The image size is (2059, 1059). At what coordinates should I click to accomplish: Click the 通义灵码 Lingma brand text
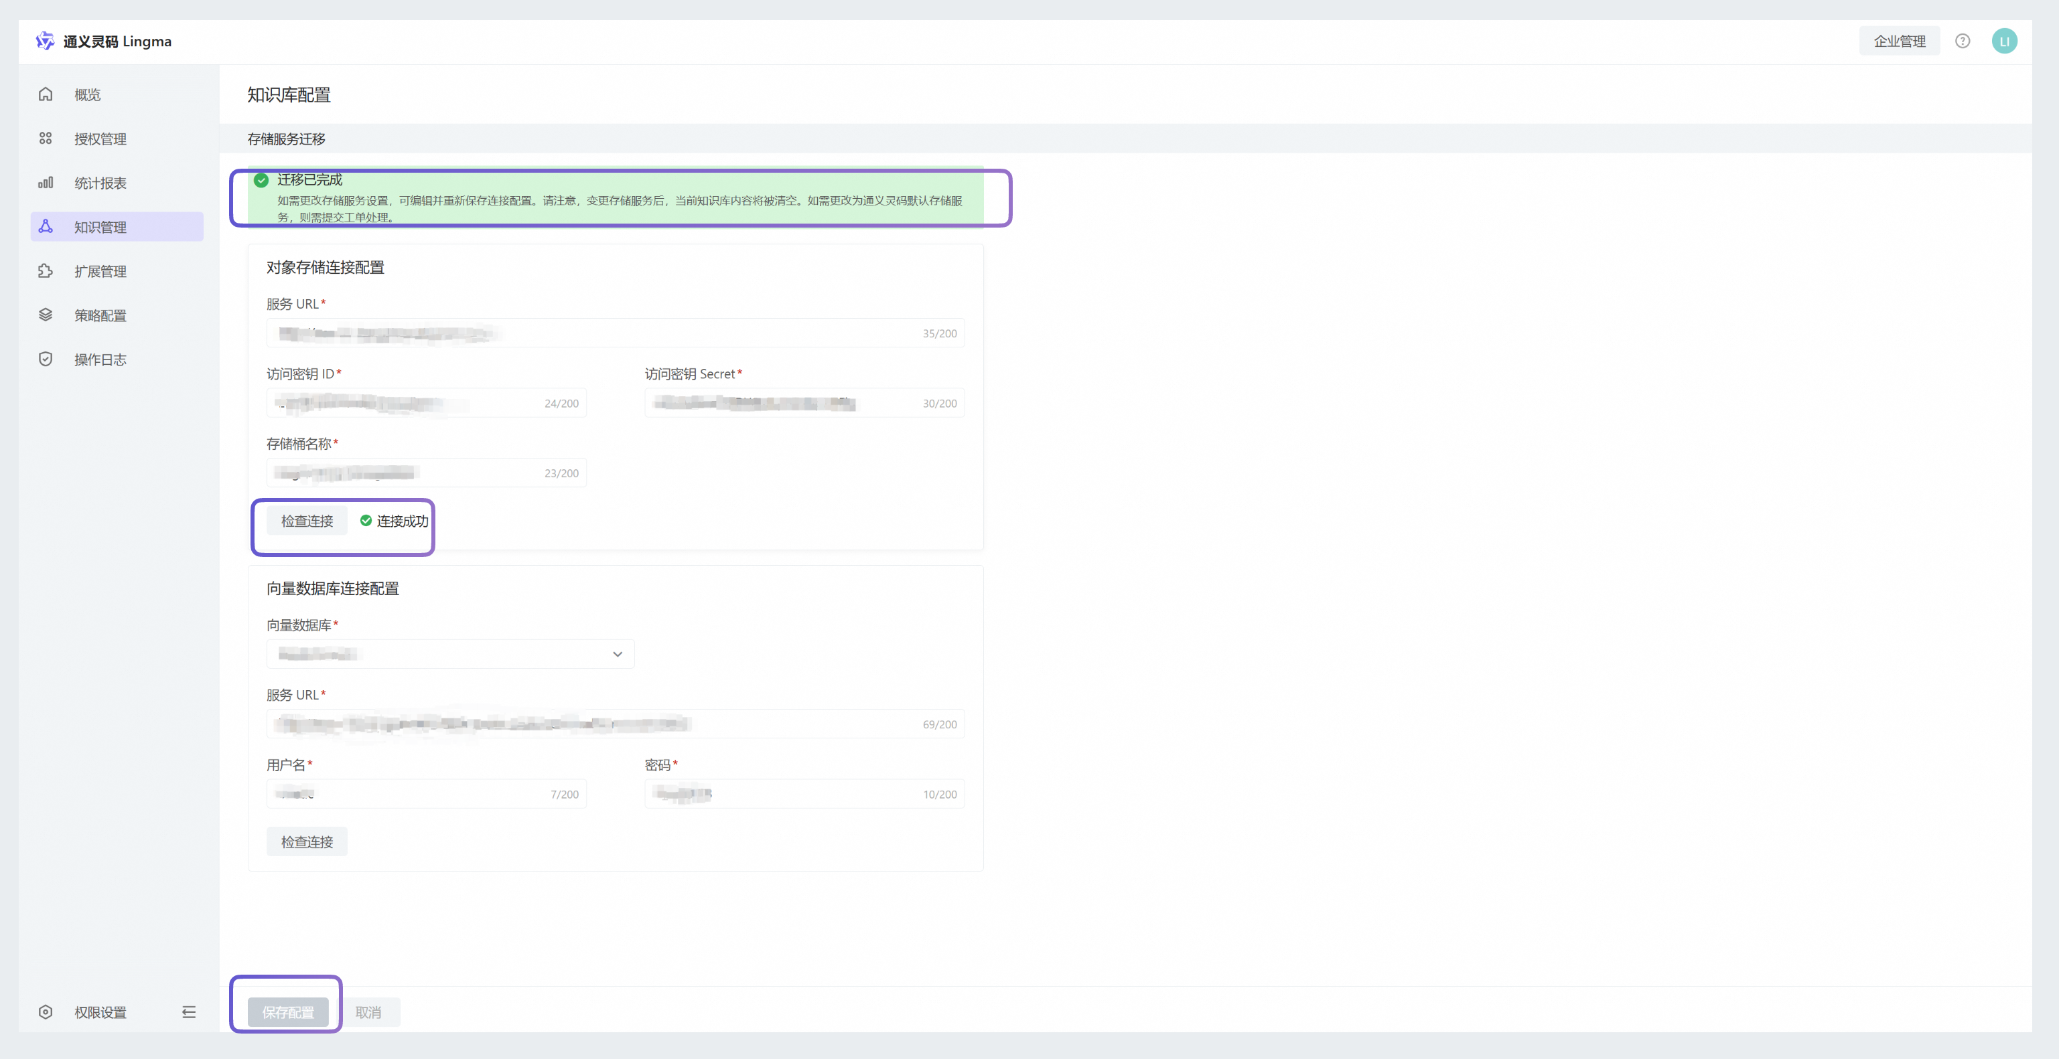click(117, 41)
